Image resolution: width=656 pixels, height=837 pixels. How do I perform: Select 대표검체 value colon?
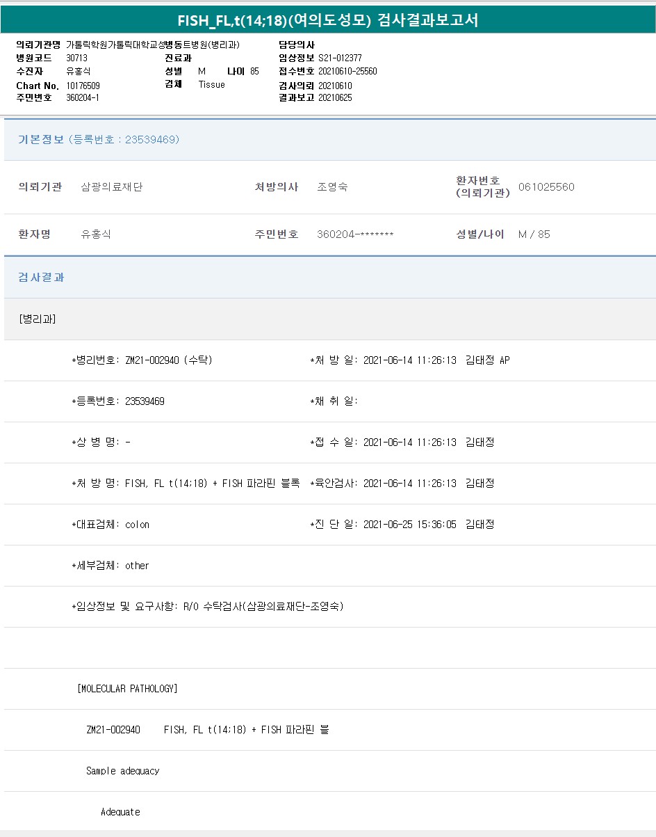click(137, 525)
